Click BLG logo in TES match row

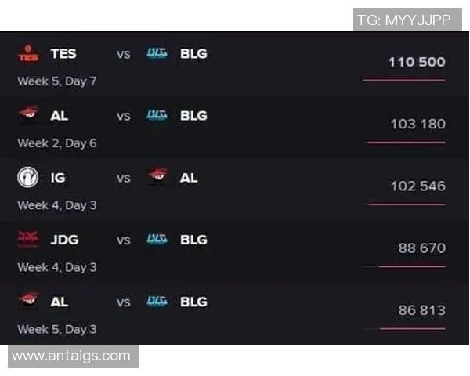coord(157,54)
